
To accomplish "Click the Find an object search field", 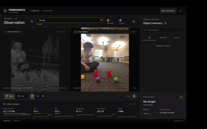I will click(163, 30).
